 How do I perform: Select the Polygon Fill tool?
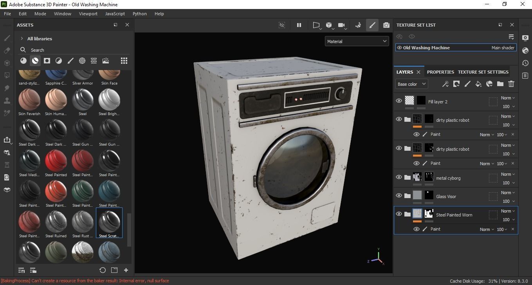(x=7, y=75)
